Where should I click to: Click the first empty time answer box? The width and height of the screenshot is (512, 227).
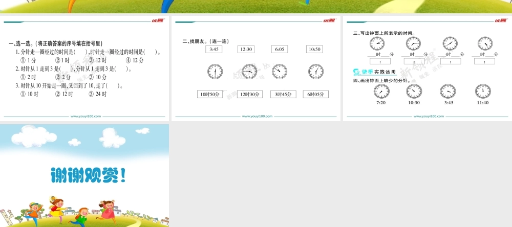[x=377, y=61]
